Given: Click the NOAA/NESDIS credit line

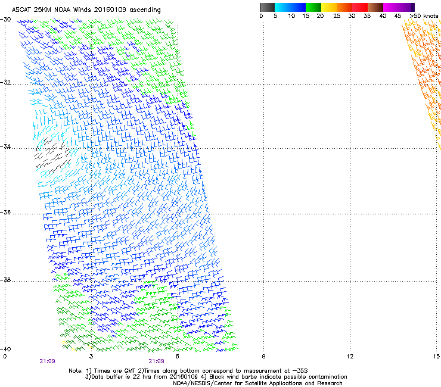Looking at the screenshot, I should pyautogui.click(x=257, y=383).
